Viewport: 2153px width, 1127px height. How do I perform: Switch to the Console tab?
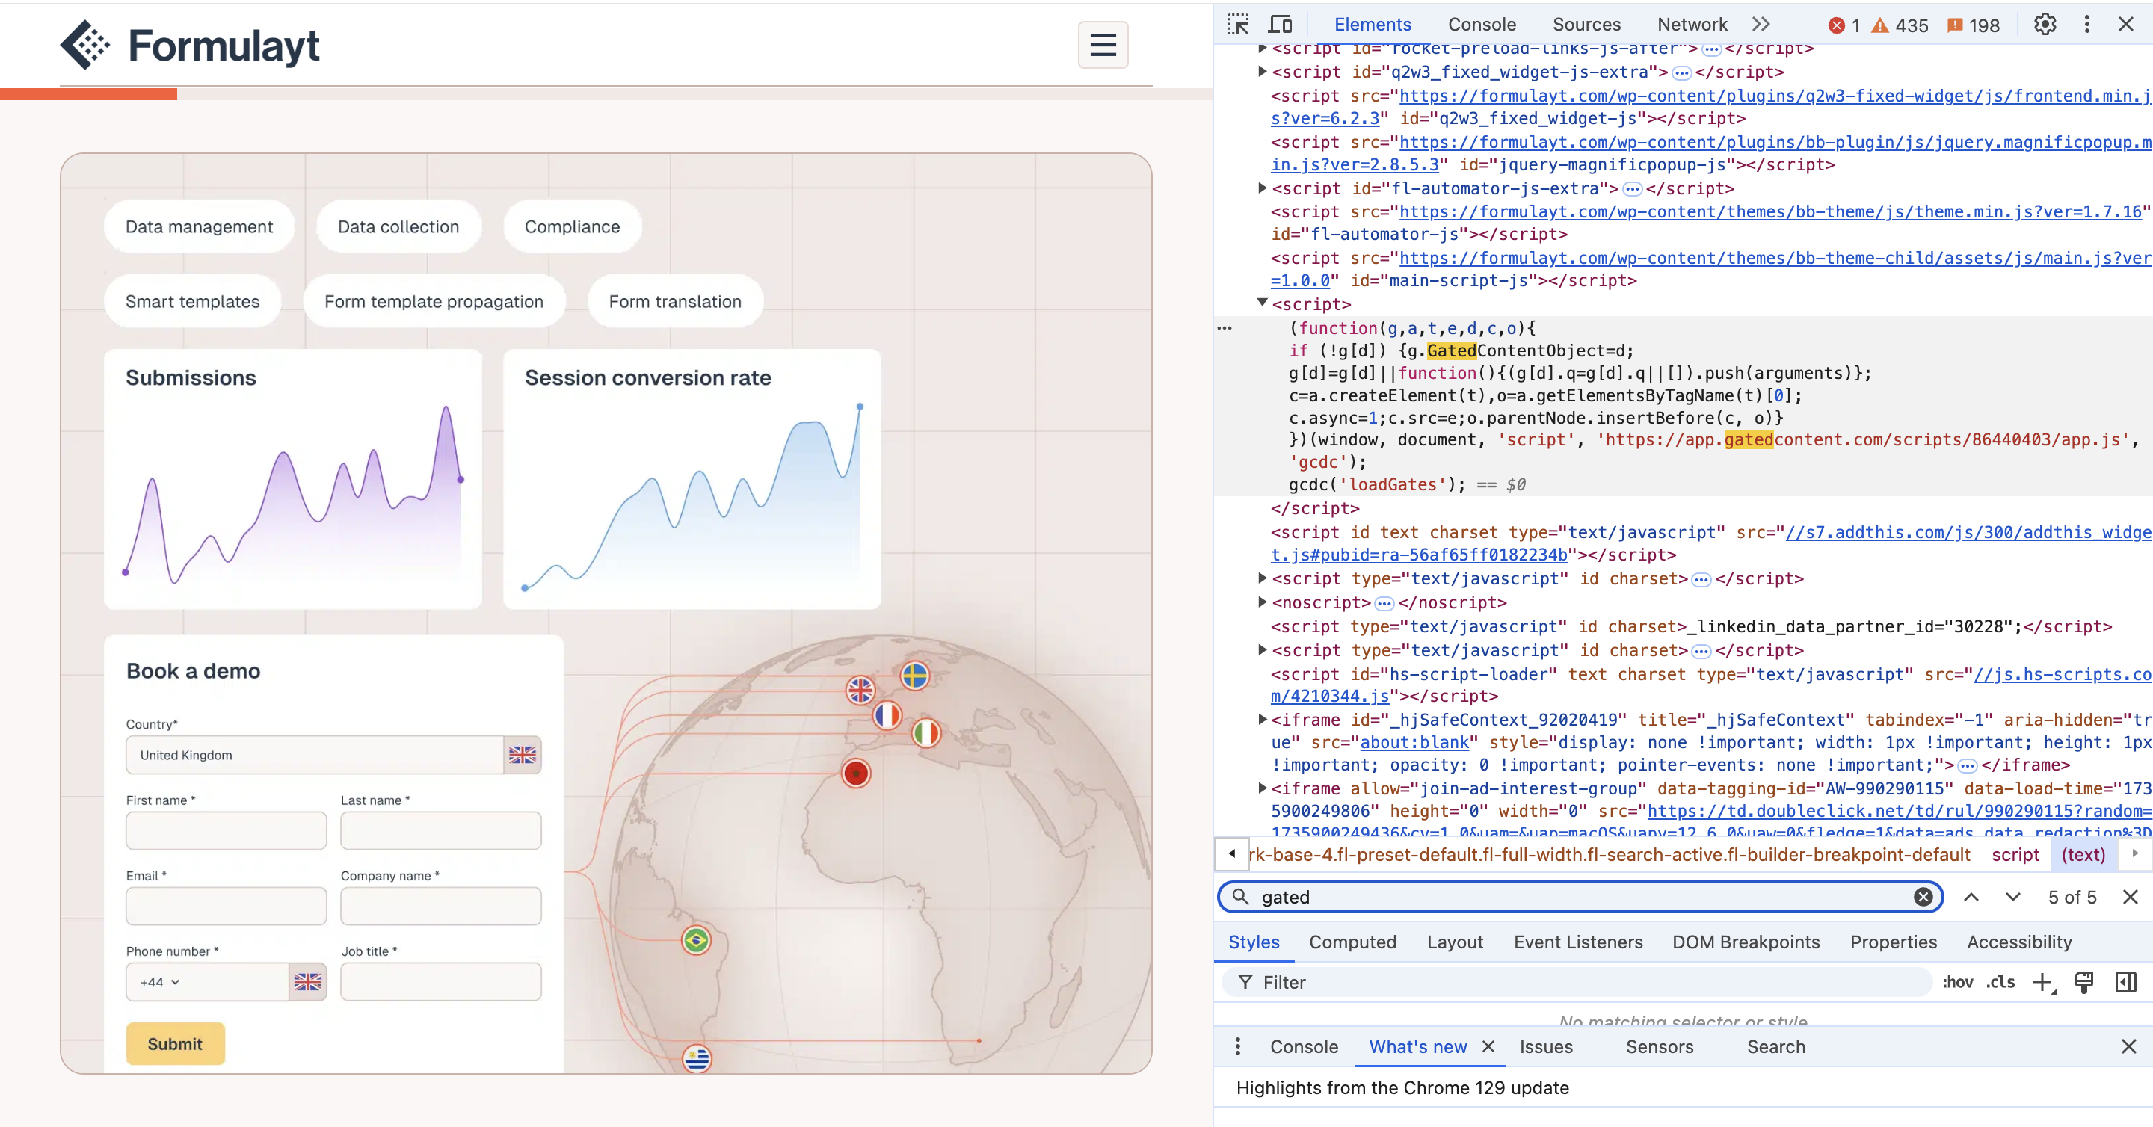1481,24
